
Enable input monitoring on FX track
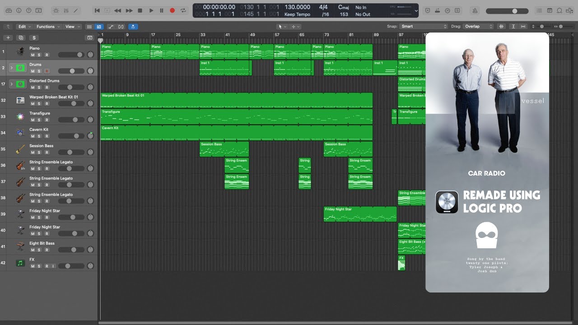click(53, 266)
